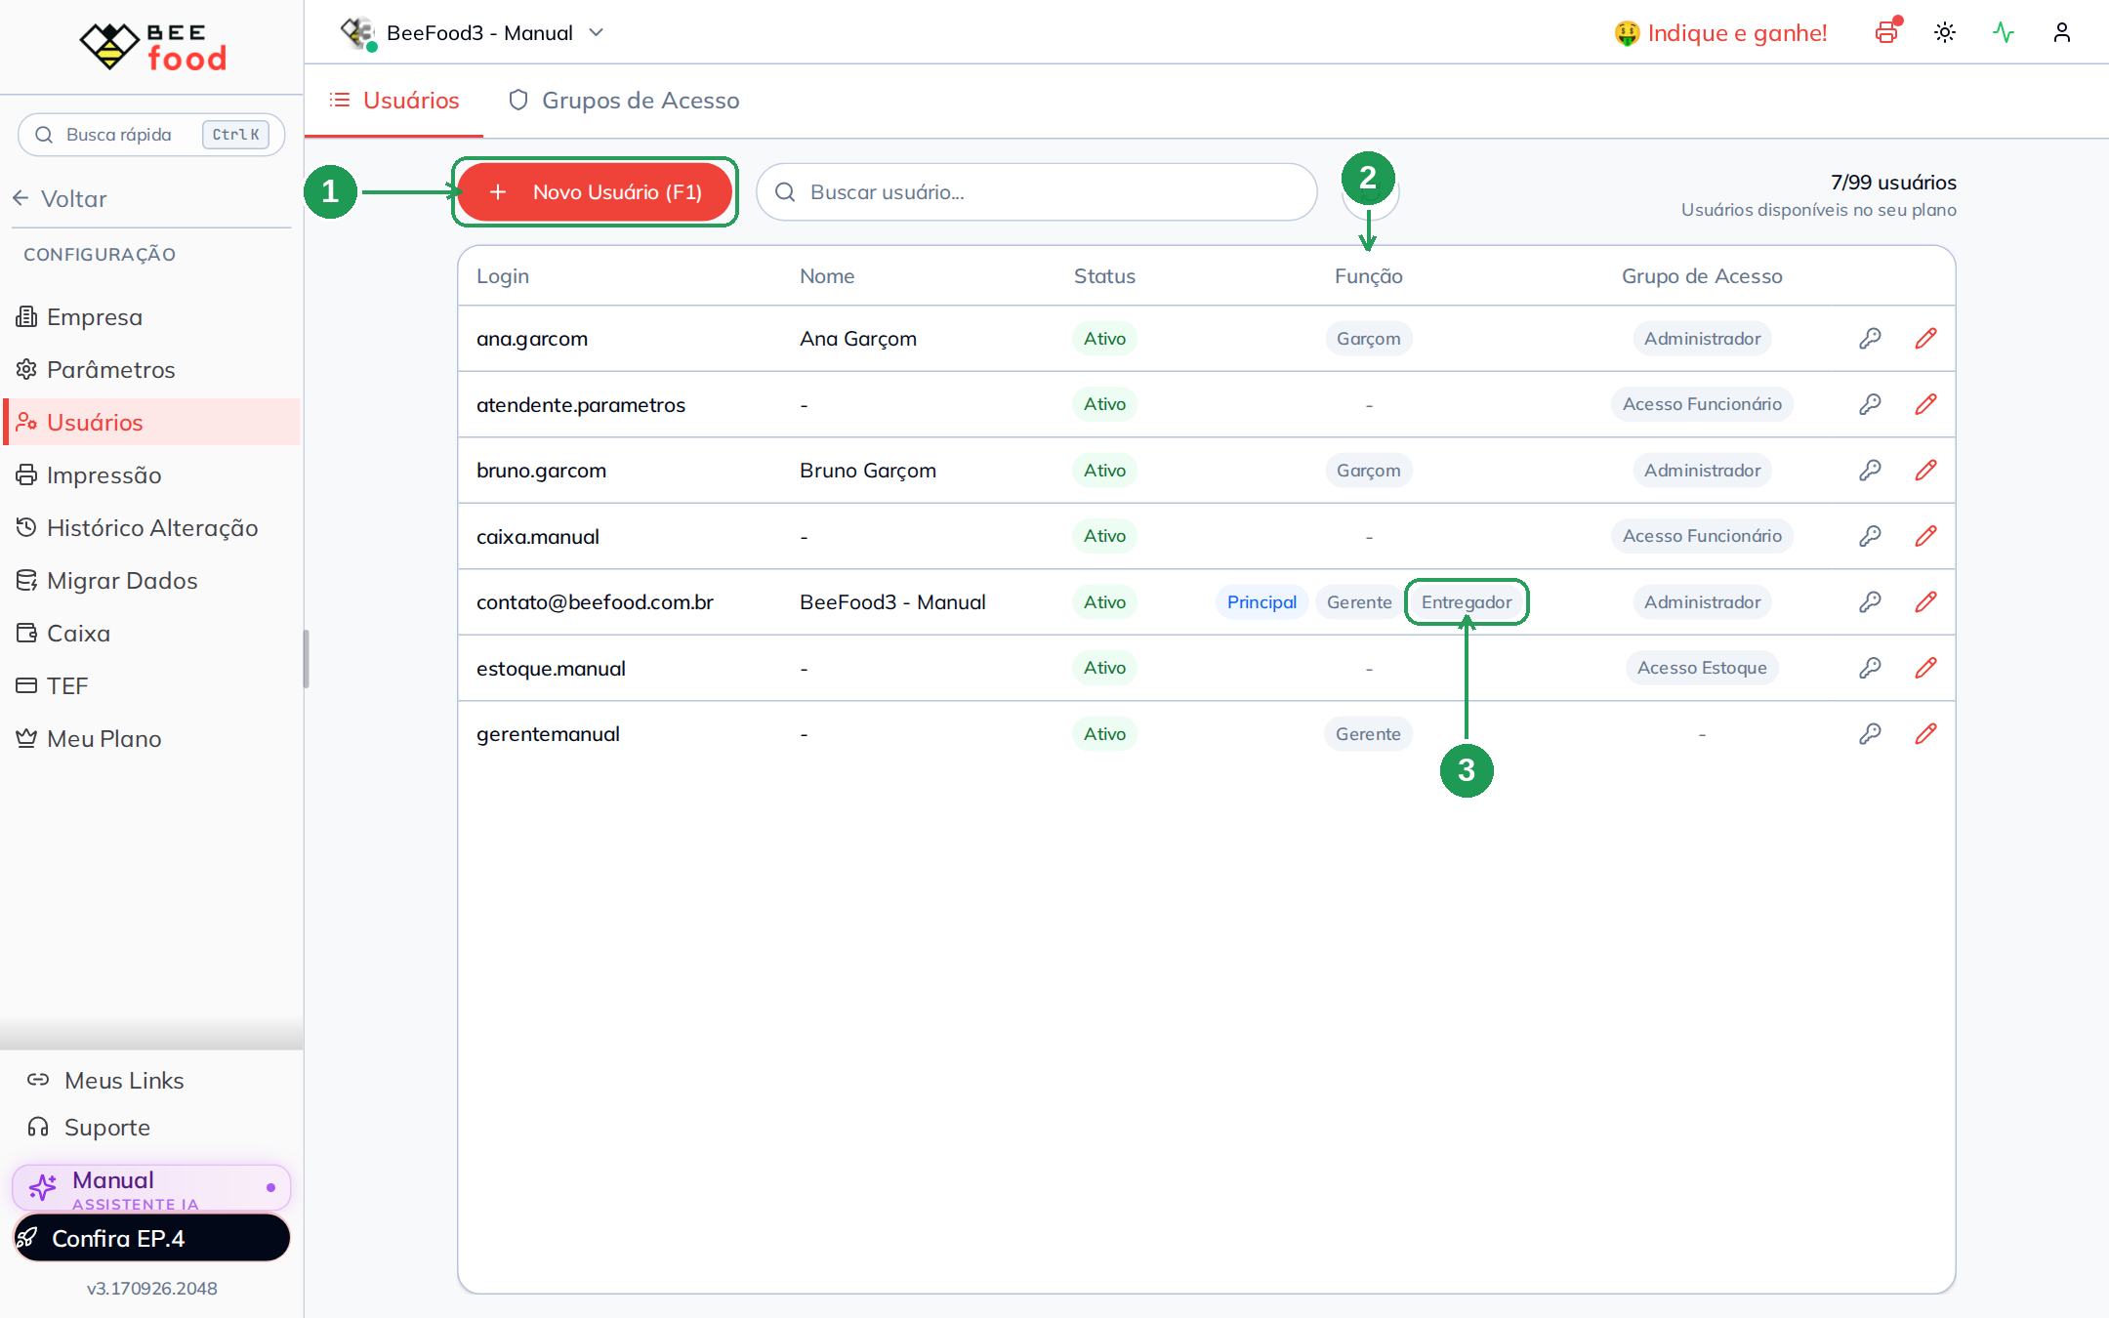Open the activity pulse icon
Screen dimensions: 2109x1318
[2004, 32]
